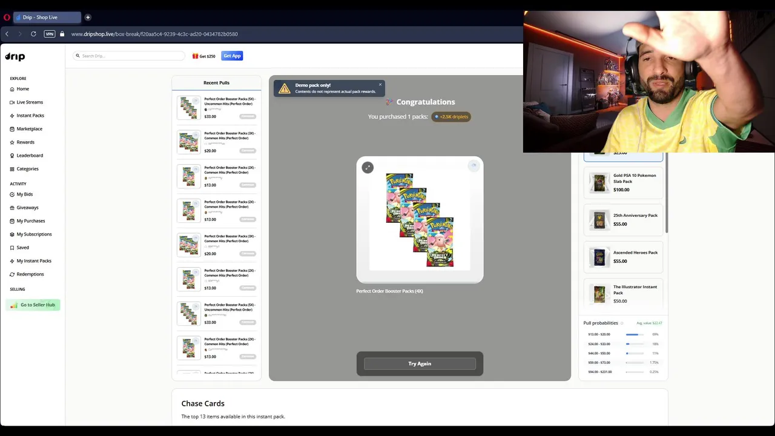Open the Saved items page
This screenshot has width=775, height=436.
point(19,248)
